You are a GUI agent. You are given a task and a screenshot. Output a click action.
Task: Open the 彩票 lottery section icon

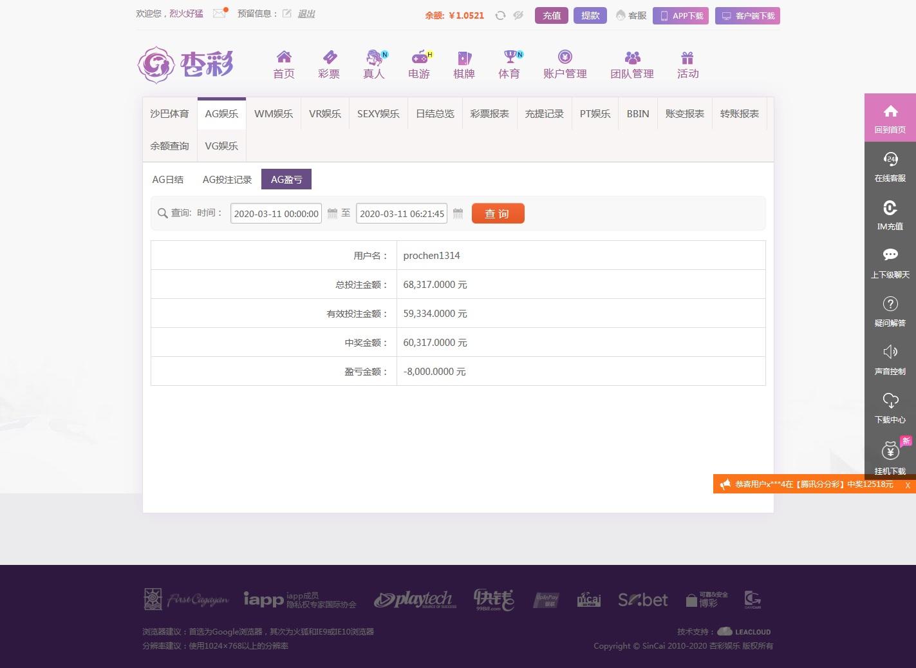pos(329,63)
